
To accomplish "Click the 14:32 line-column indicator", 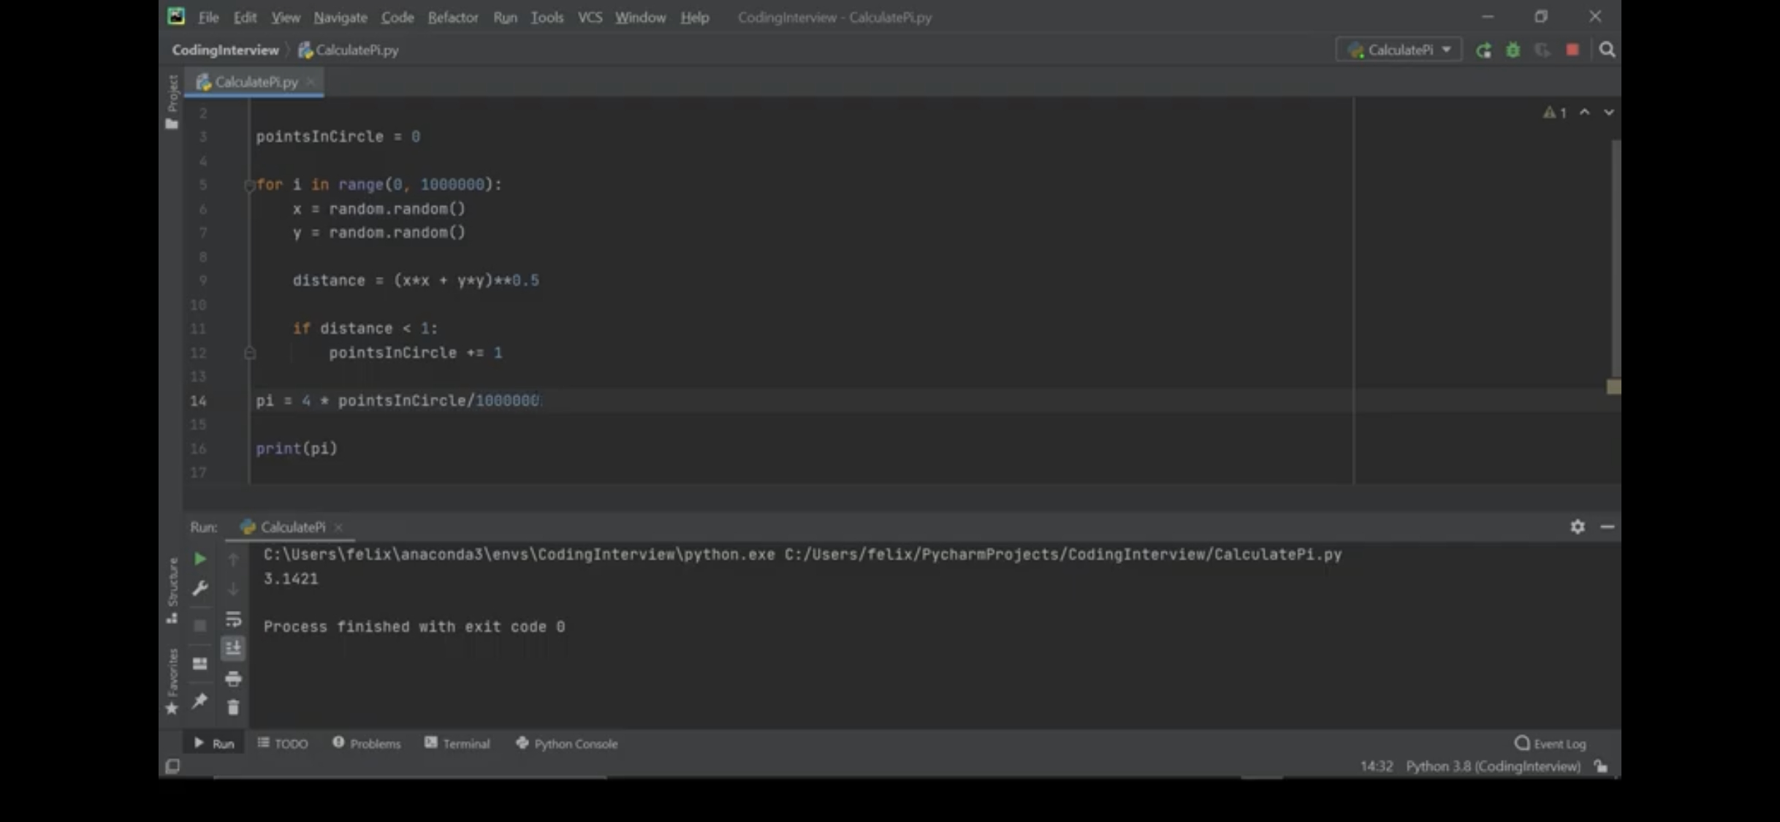I will [1376, 766].
